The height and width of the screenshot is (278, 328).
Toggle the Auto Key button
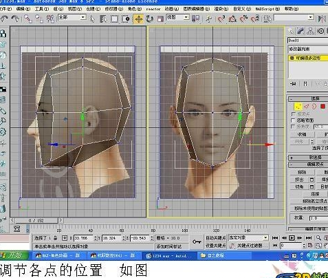click(x=215, y=238)
